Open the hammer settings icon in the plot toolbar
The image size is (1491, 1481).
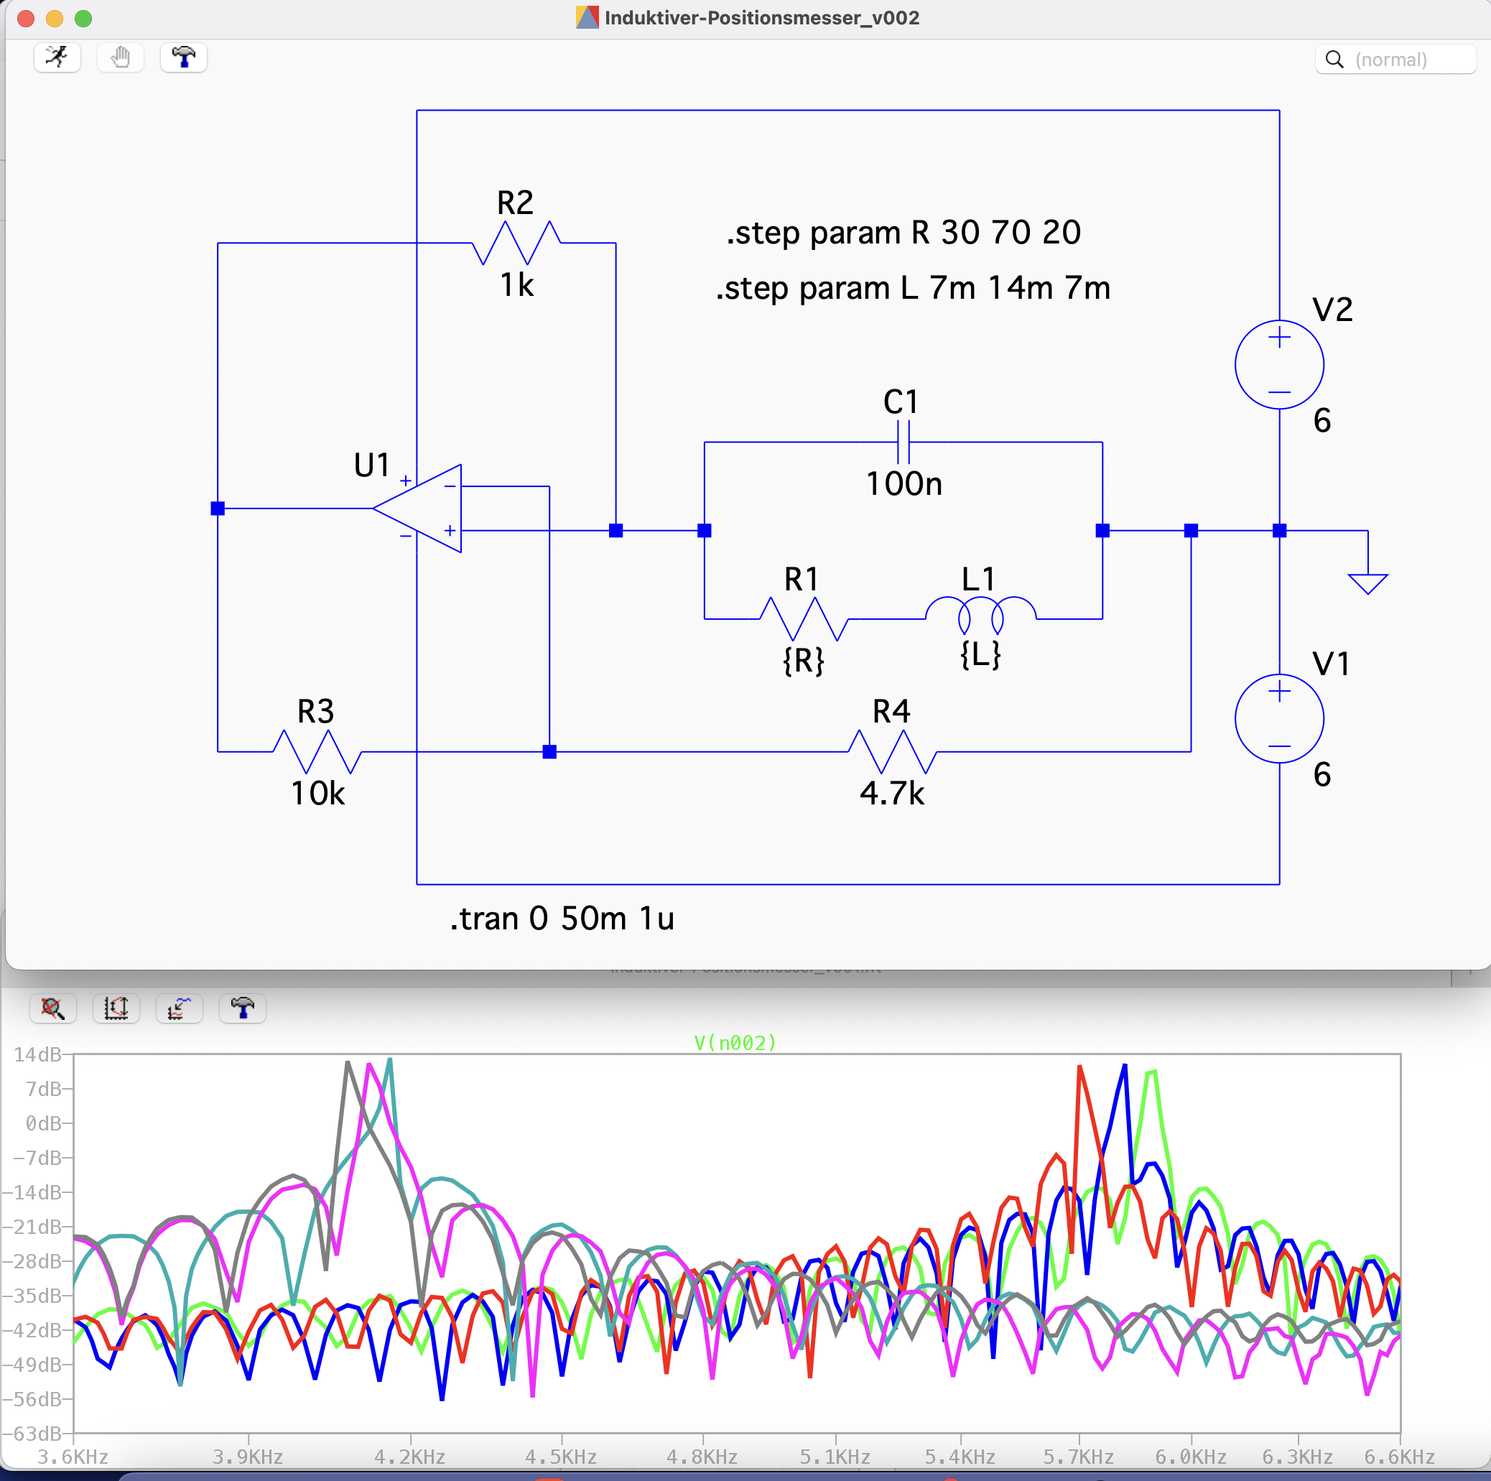242,1008
